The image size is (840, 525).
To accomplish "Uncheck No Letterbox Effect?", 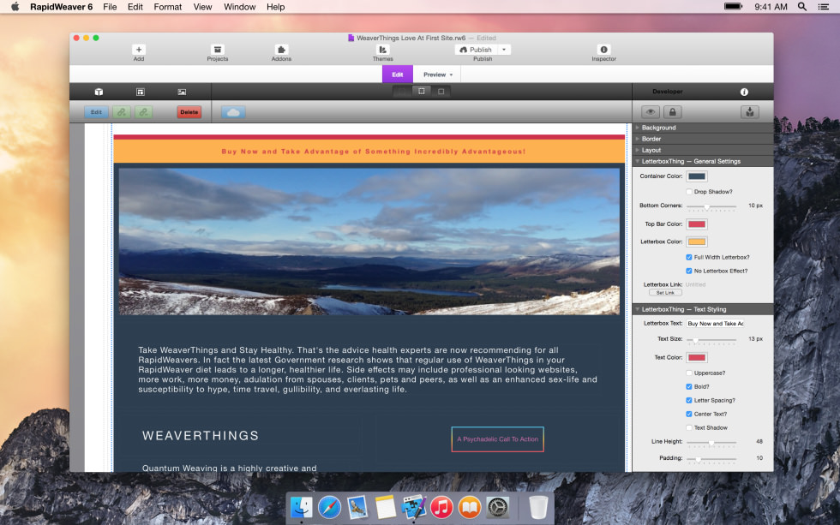I will [689, 271].
